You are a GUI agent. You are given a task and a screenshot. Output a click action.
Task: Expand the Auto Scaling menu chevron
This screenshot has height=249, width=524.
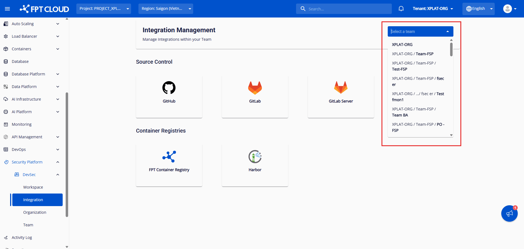click(58, 24)
